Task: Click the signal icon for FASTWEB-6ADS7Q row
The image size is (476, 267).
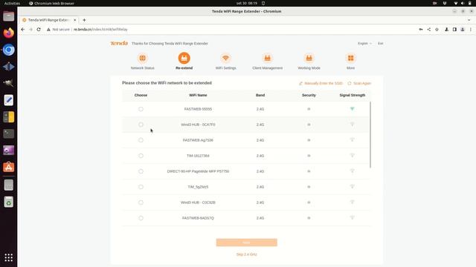Action: tap(352, 217)
